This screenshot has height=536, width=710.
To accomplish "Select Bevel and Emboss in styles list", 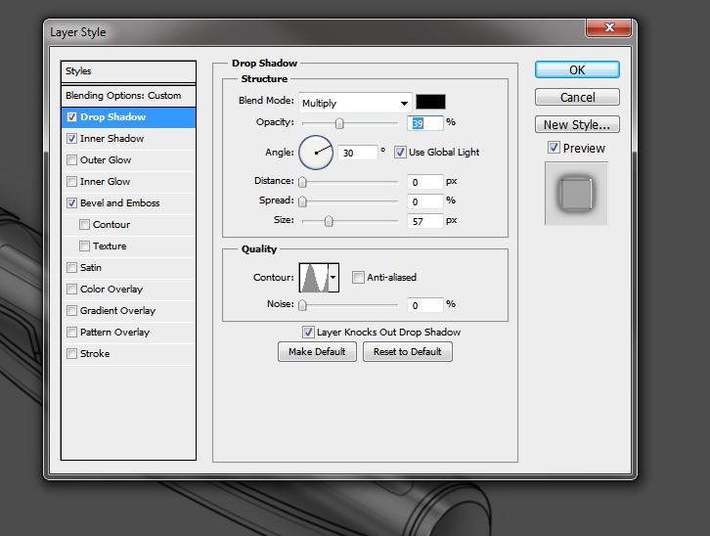I will pos(119,203).
